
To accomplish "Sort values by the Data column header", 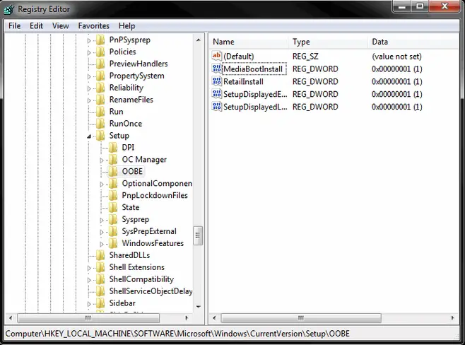I will pyautogui.click(x=413, y=42).
